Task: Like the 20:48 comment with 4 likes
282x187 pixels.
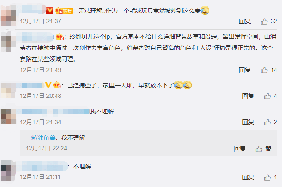Action: tap(270, 96)
